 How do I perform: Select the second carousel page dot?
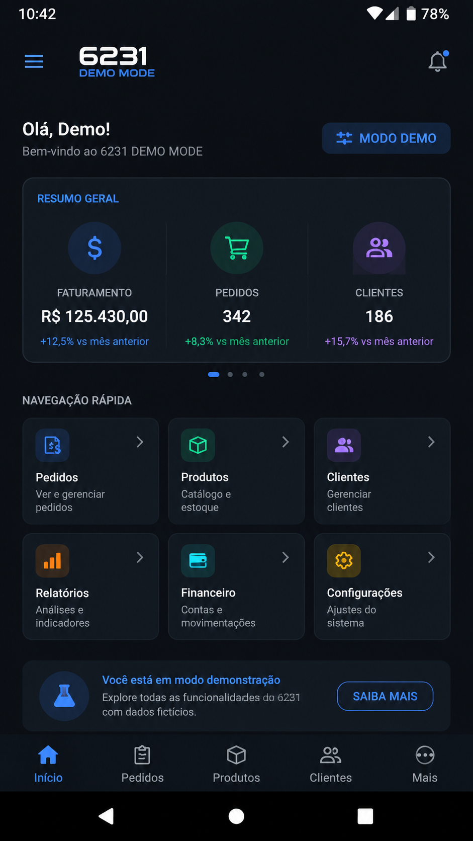230,374
